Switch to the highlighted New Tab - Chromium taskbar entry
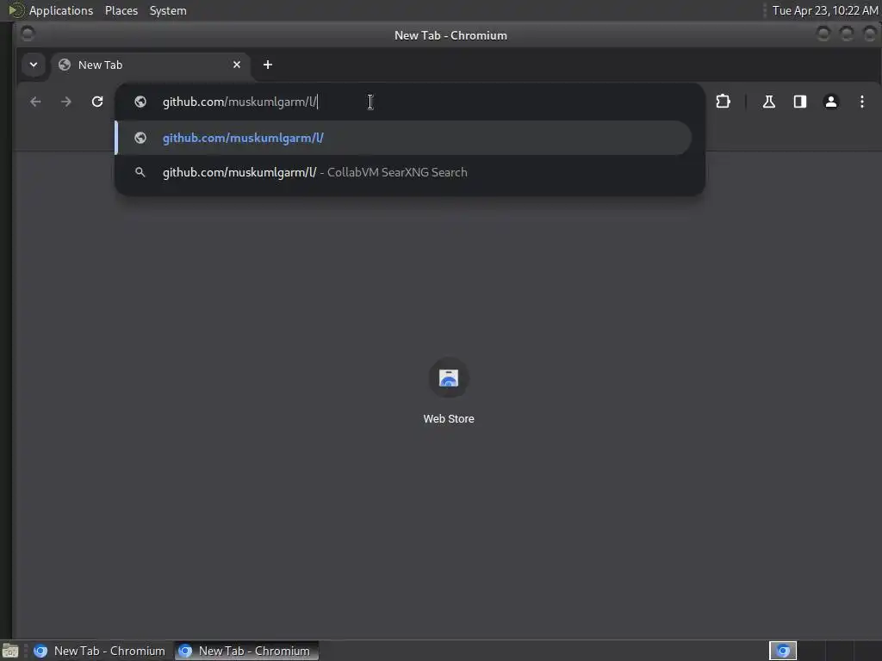882x661 pixels. tap(246, 651)
